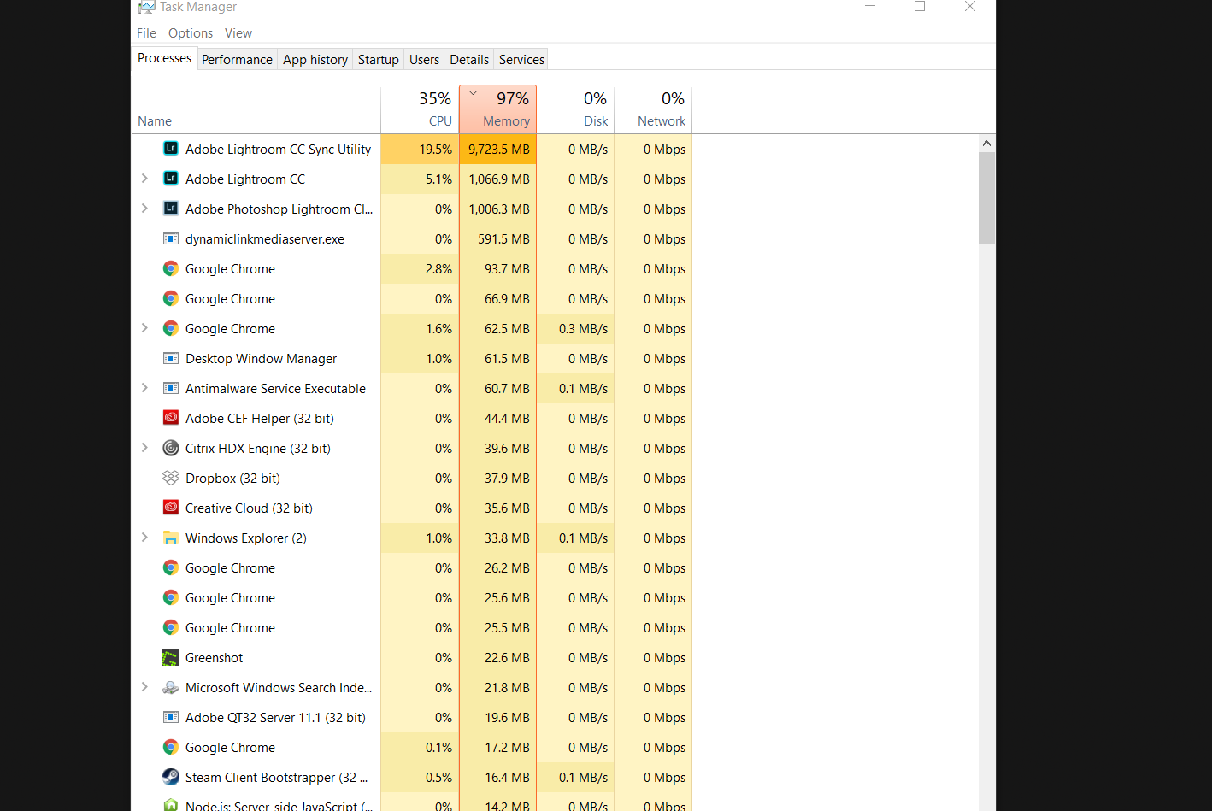Click the Chrome icon in the 66.9 MB row
The width and height of the screenshot is (1212, 811).
[171, 298]
